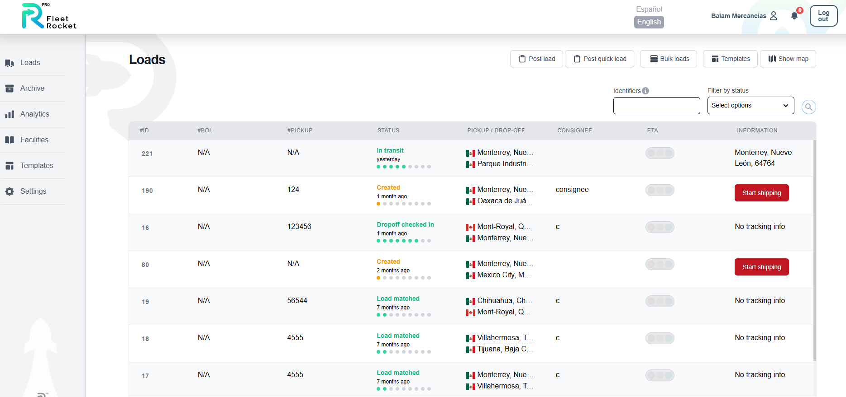Select English language option
Screen dimensions: 846x397
point(649,22)
